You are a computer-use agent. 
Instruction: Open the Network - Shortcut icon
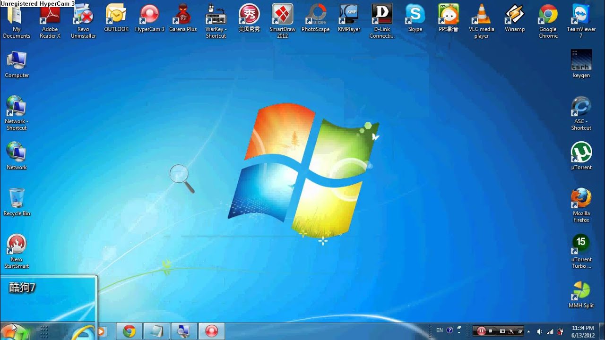tap(17, 113)
